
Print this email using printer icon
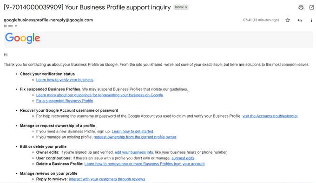(301, 7)
